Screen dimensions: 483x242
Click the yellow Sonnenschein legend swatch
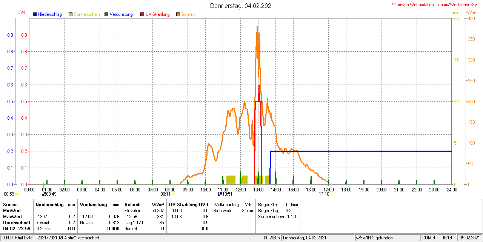71,14
